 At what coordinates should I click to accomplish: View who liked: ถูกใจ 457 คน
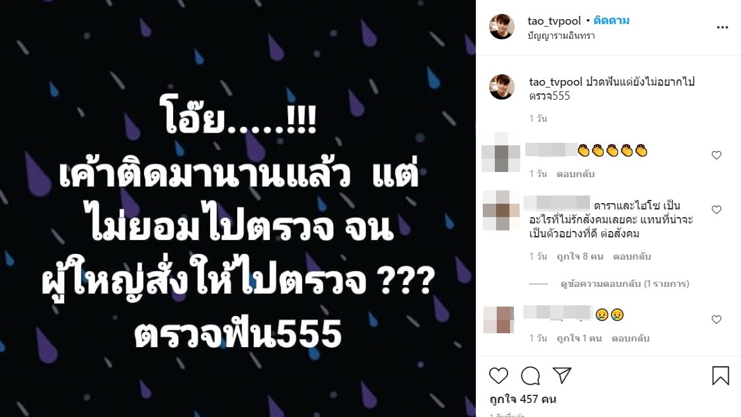pyautogui.click(x=523, y=399)
